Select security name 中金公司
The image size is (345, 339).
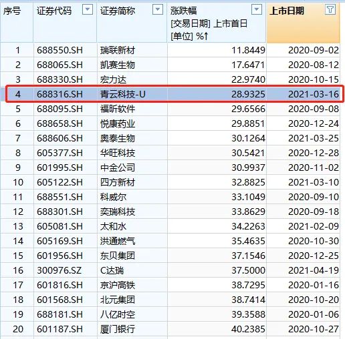(118, 167)
